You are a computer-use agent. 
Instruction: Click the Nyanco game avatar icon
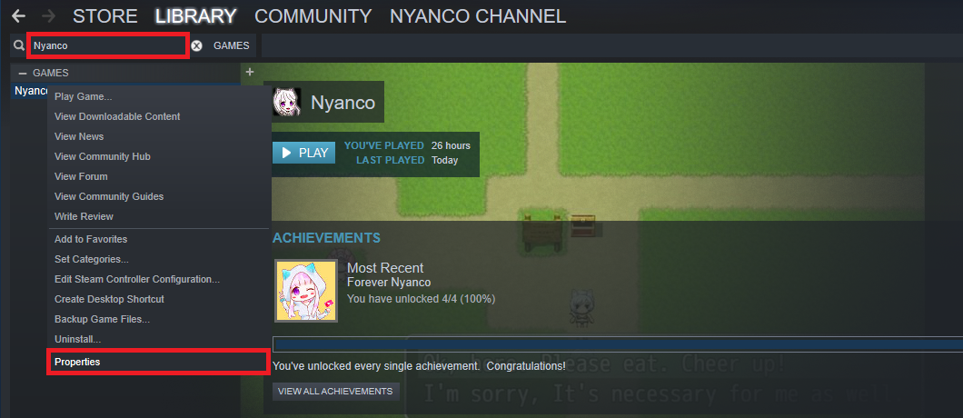(287, 102)
